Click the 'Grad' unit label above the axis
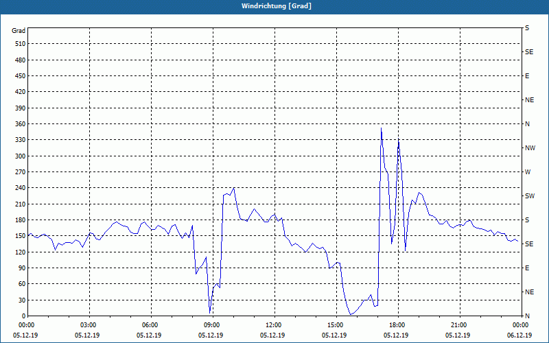The width and height of the screenshot is (549, 343). pyautogui.click(x=19, y=31)
